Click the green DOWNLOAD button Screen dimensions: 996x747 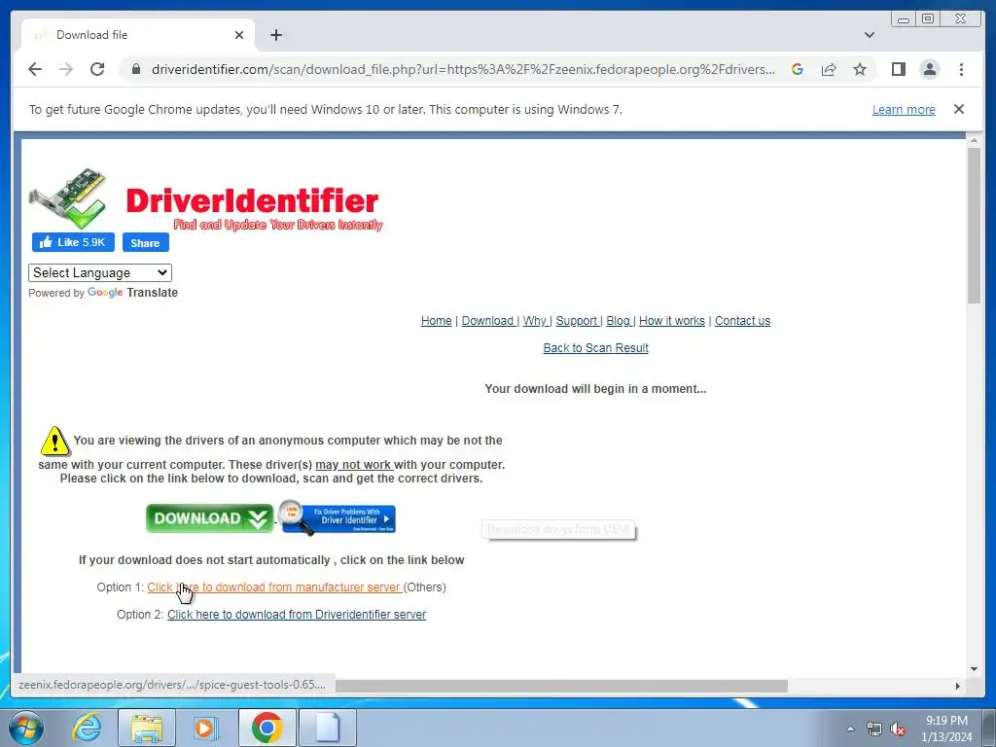[209, 518]
